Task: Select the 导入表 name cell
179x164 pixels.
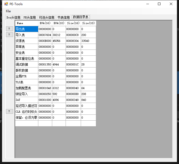Action: 26,35
